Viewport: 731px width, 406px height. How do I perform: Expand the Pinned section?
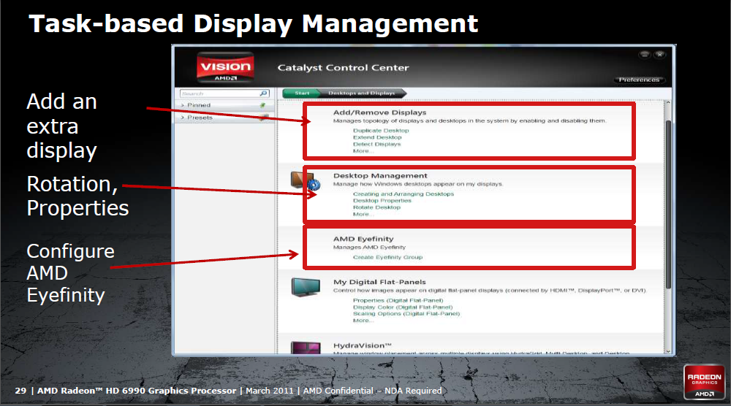click(x=183, y=105)
